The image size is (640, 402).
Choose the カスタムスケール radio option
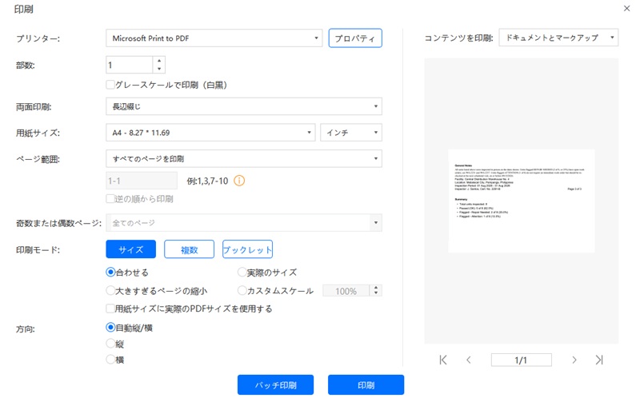click(x=242, y=290)
